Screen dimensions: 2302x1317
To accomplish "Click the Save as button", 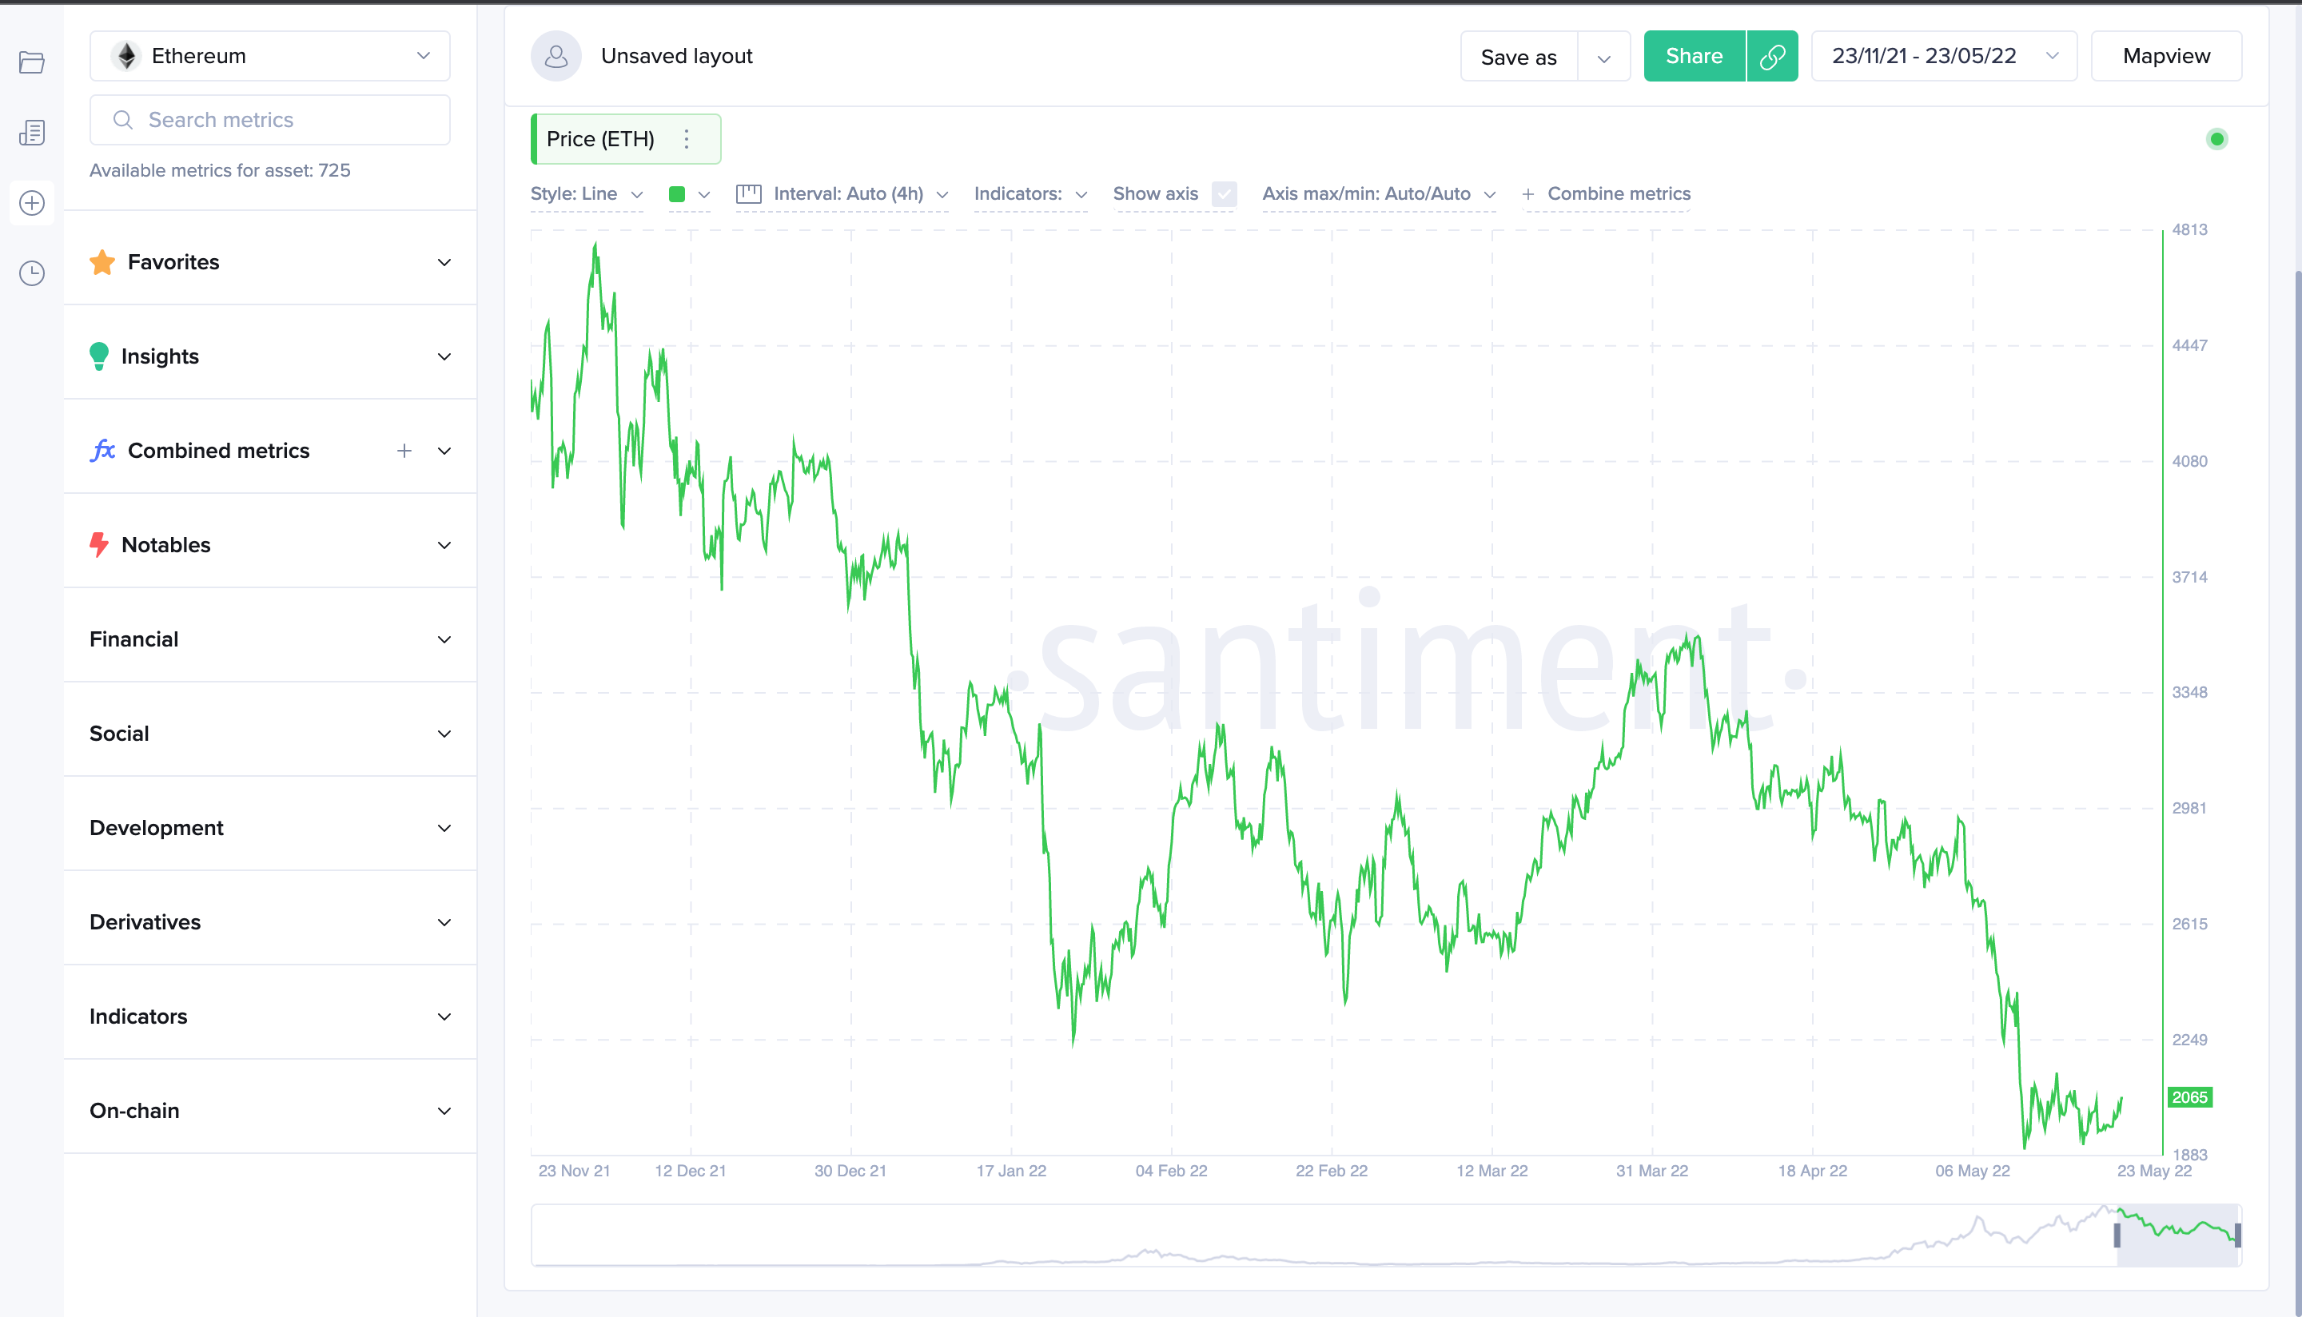I will pos(1519,57).
